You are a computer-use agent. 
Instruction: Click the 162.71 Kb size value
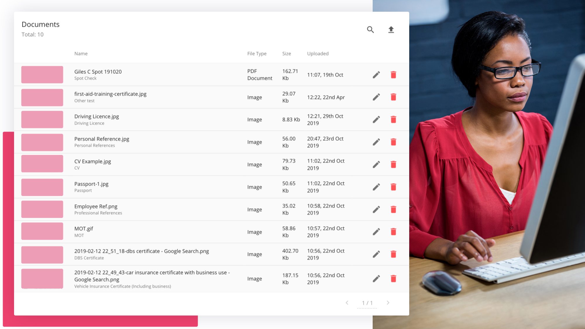[x=290, y=75]
